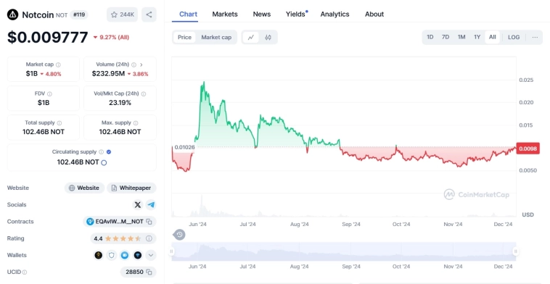This screenshot has height=284, width=550.
Task: Click the Notcoin logo icon
Action: tap(12, 14)
